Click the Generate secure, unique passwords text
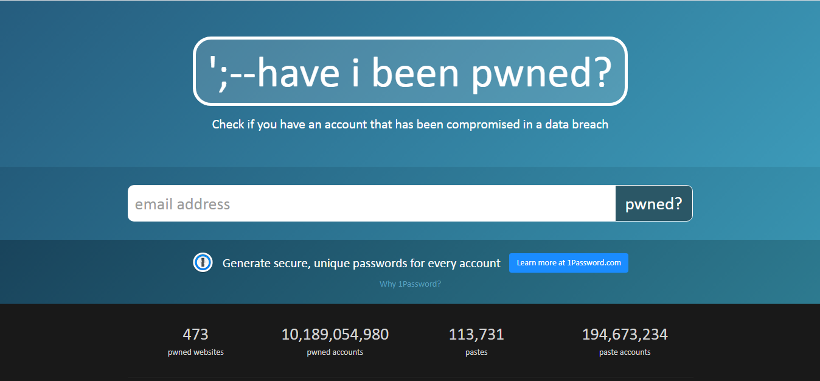820x381 pixels. [361, 264]
